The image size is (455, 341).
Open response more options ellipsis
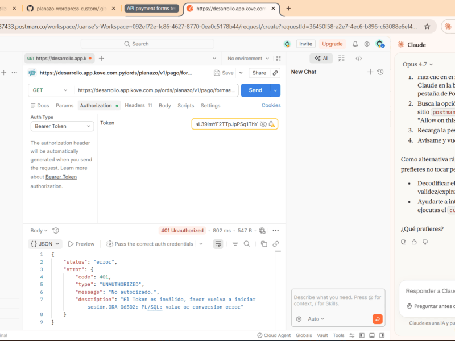click(276, 231)
